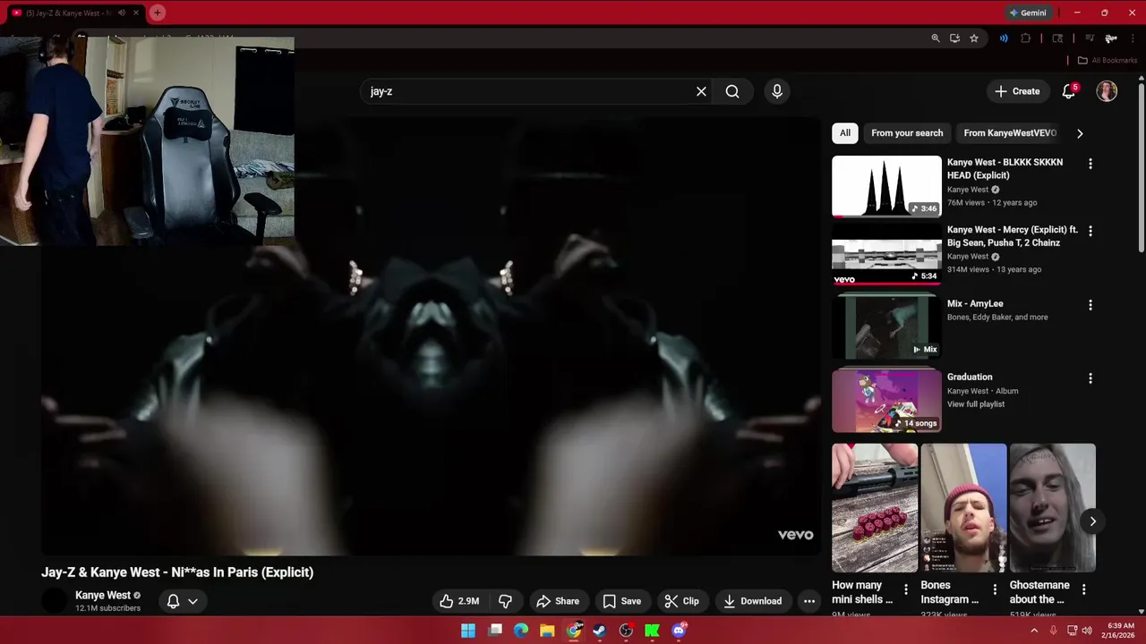Open the Kanye West channel name link
The image size is (1146, 644).
point(102,595)
